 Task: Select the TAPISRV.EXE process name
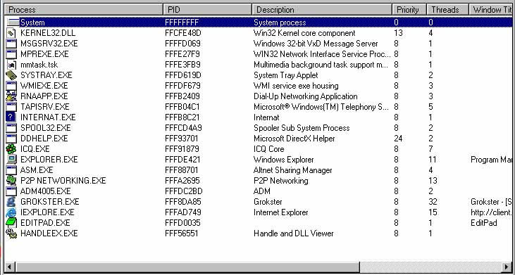tap(44, 106)
